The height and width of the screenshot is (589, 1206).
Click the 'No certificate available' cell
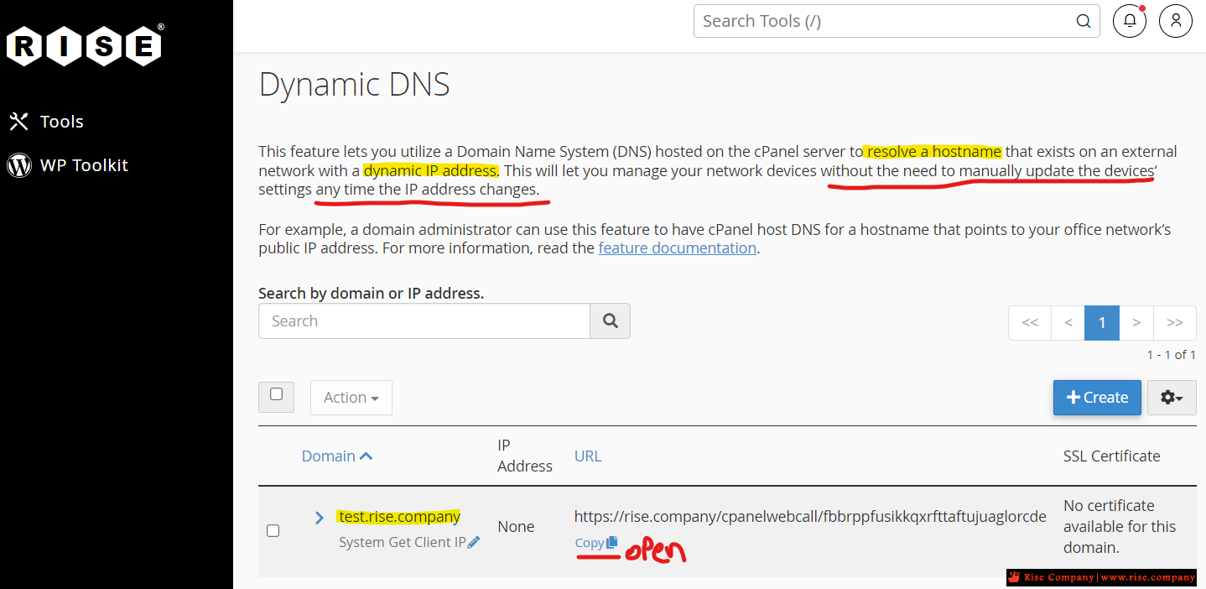(x=1120, y=527)
